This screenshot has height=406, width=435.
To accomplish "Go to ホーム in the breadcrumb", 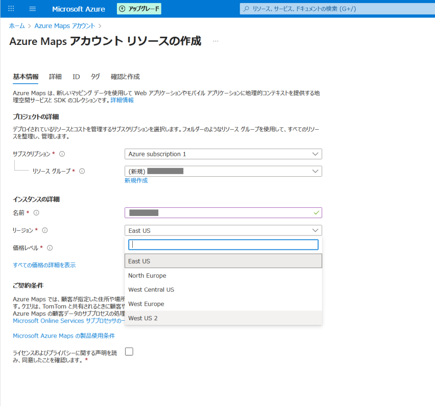I will click(17, 26).
